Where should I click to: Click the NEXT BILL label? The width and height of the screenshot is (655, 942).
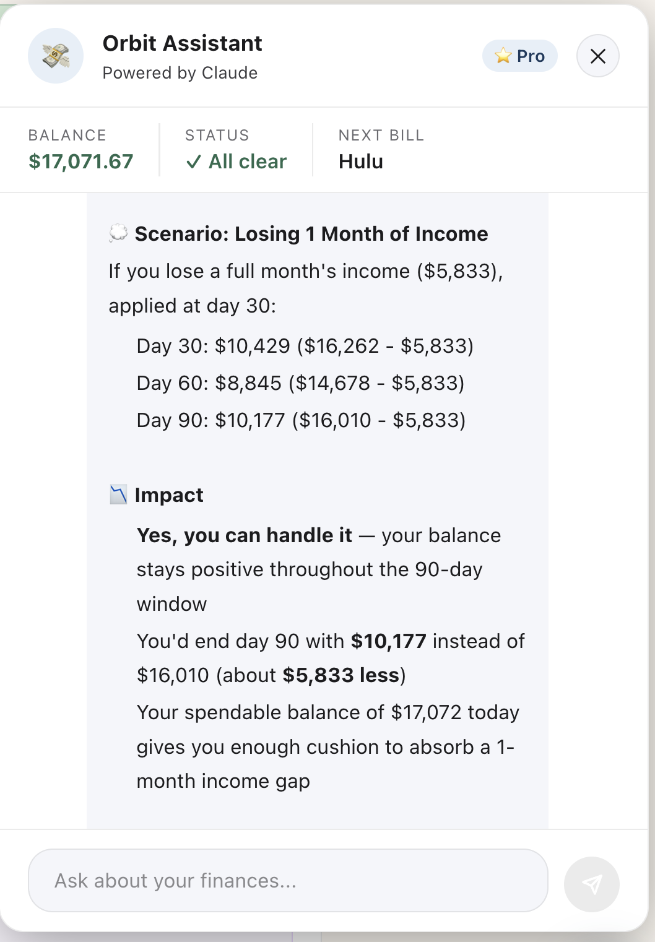click(381, 136)
